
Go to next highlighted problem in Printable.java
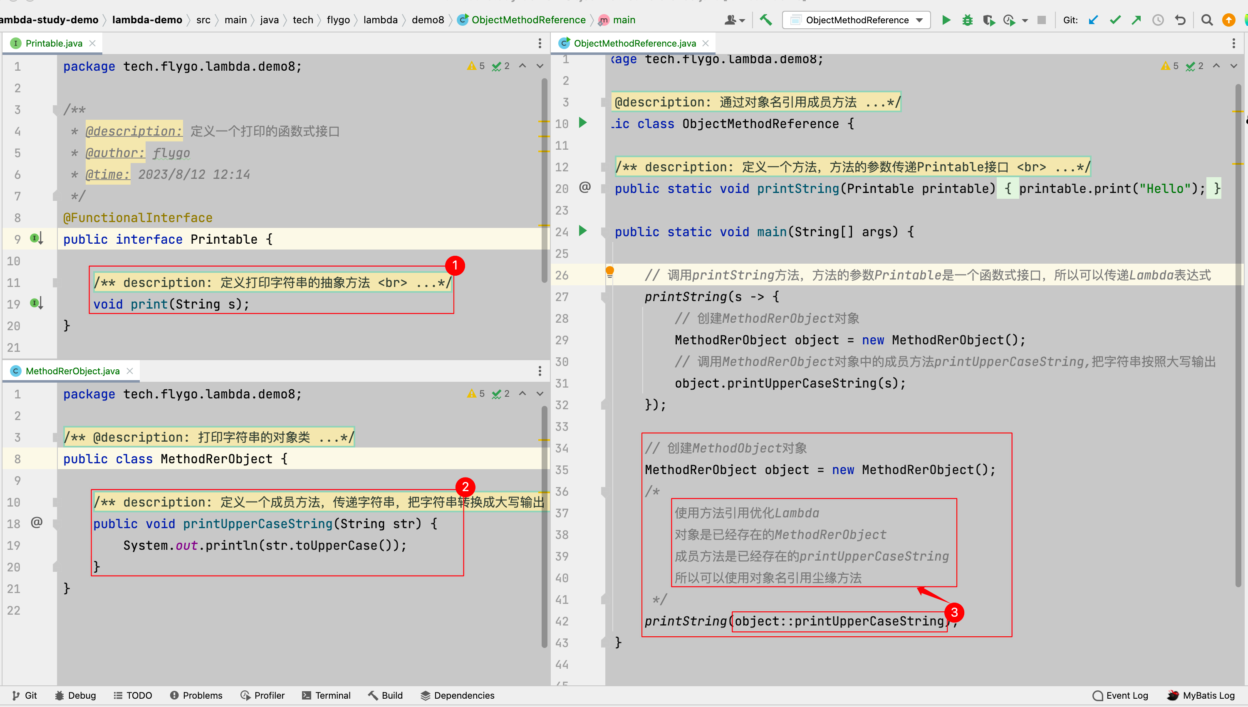tap(540, 66)
